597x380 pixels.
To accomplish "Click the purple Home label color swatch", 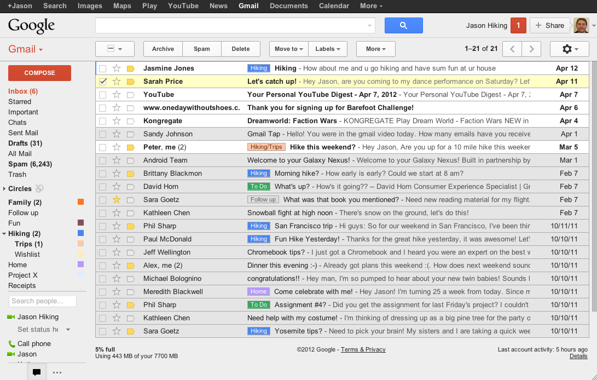I will coord(81,264).
